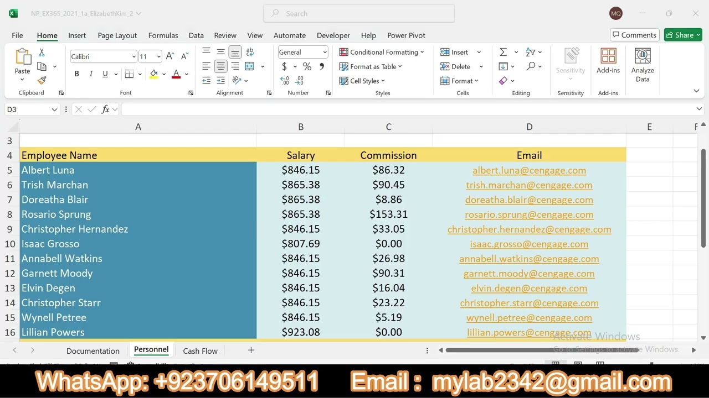Expand Conditional Formatting menu
This screenshot has height=398, width=709.
[382, 52]
